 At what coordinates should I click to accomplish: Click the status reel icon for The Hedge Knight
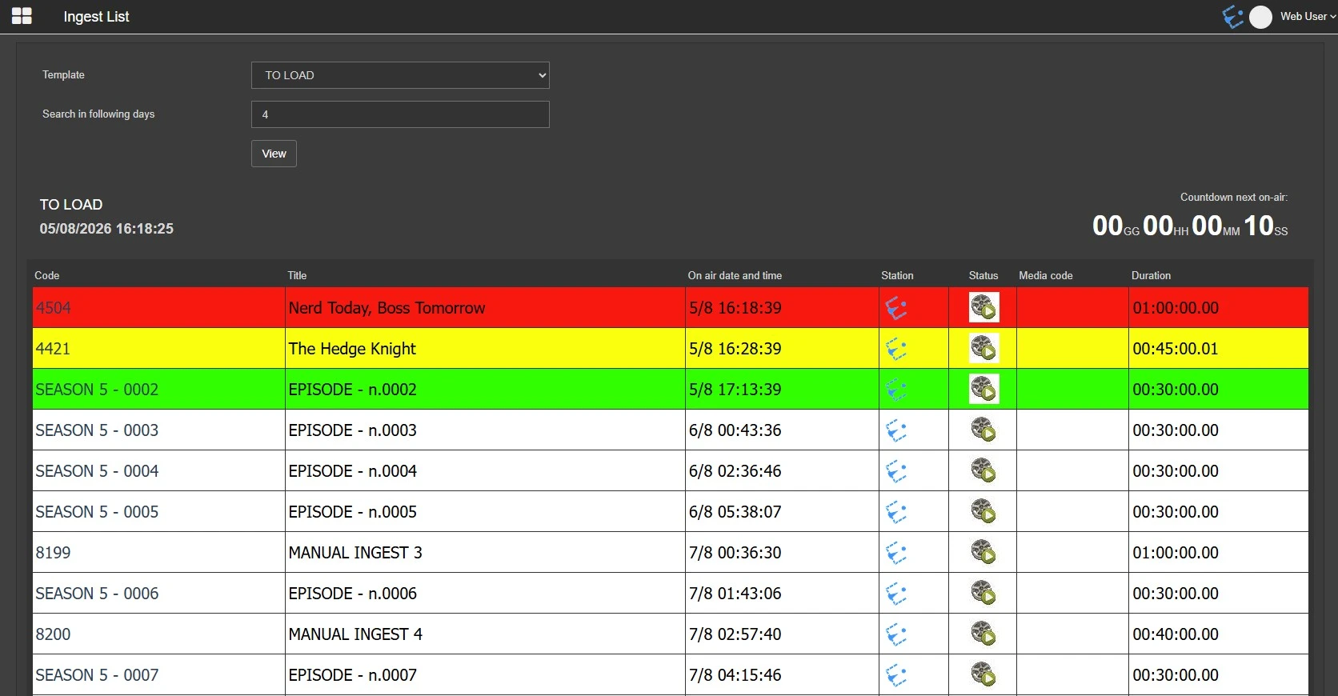click(983, 349)
